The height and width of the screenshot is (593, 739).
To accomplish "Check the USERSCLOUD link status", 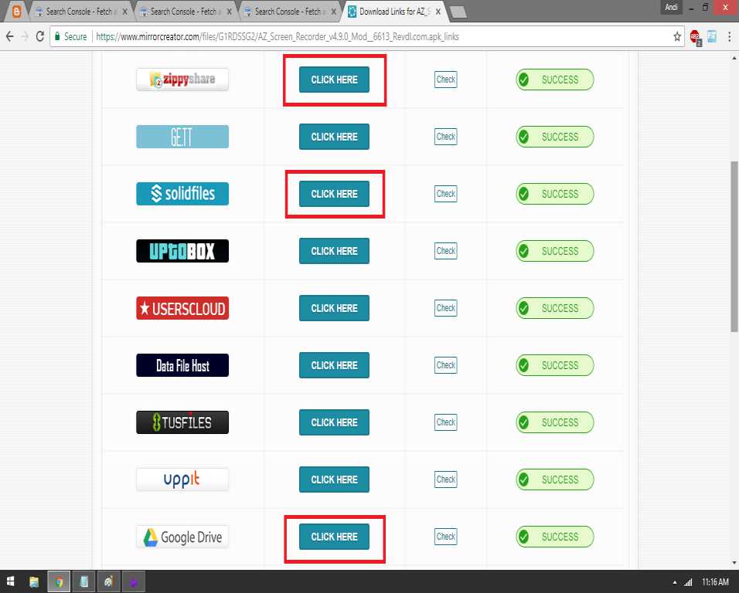I will tap(445, 308).
